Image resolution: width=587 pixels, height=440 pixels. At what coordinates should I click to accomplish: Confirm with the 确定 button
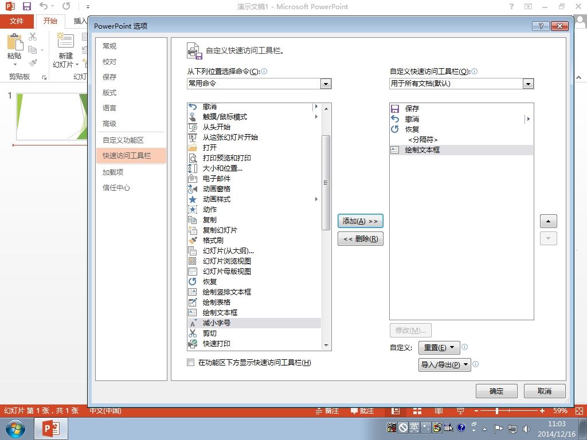[x=496, y=391]
